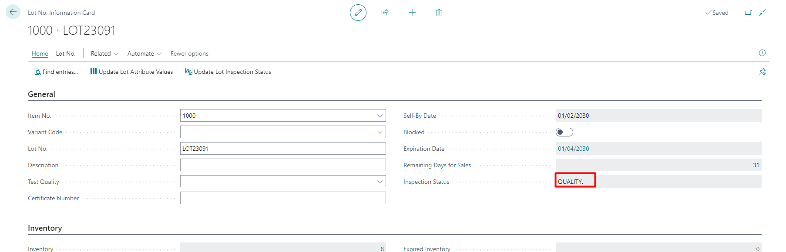Select the Lot No. tab
The image size is (786, 252).
[66, 53]
